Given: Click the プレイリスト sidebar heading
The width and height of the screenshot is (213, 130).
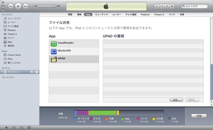Looking at the screenshot, I should click(x=8, y=77).
